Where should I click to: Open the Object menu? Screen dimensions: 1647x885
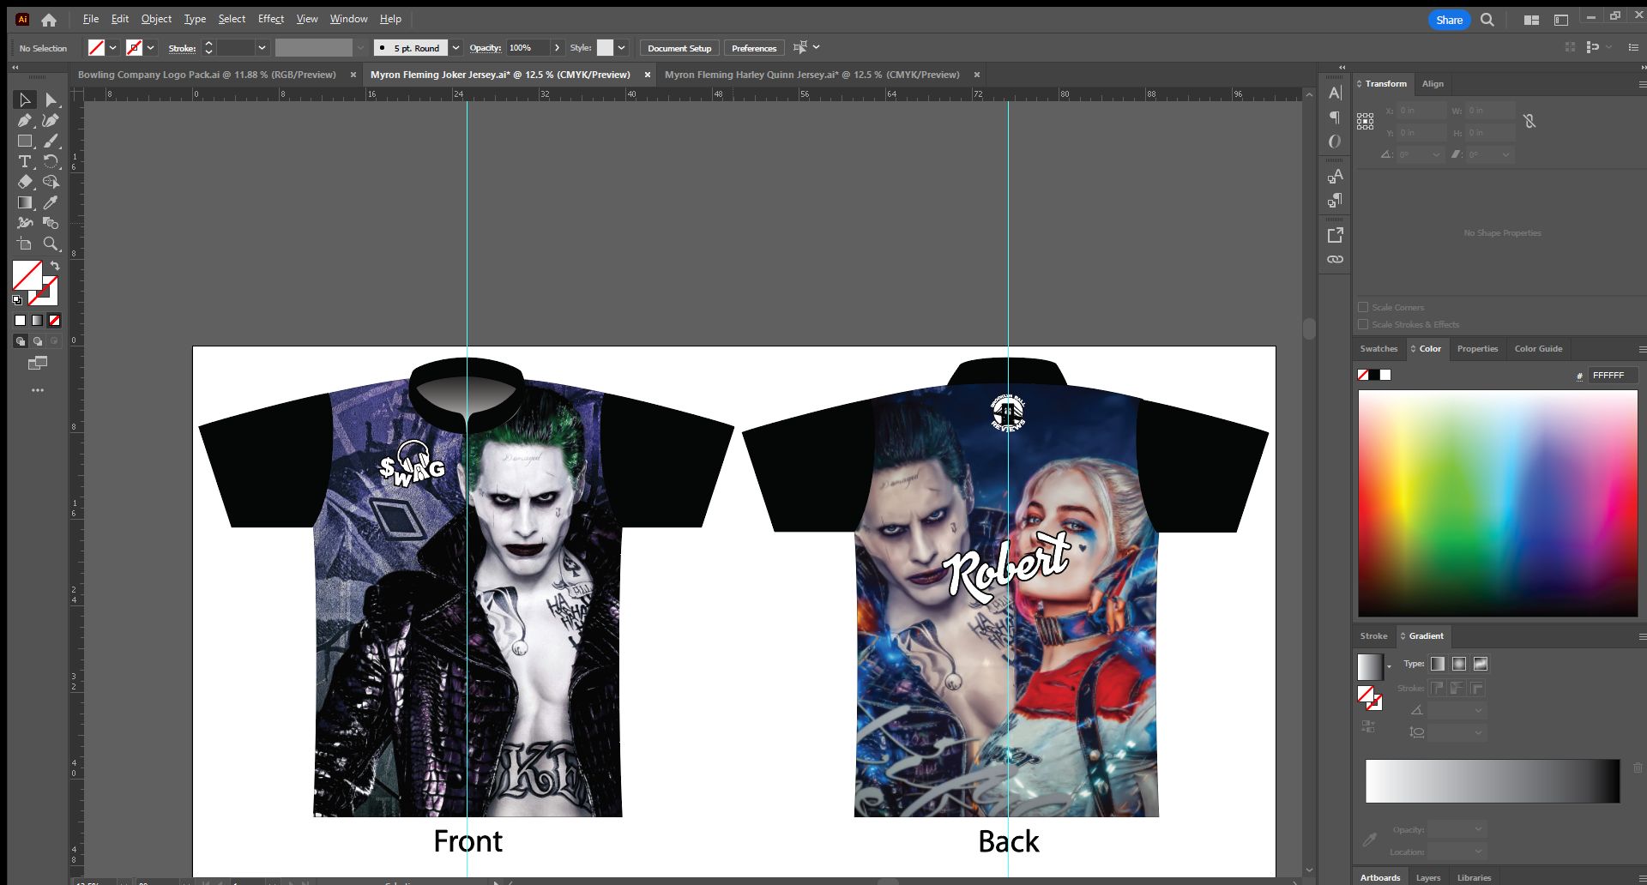(156, 19)
